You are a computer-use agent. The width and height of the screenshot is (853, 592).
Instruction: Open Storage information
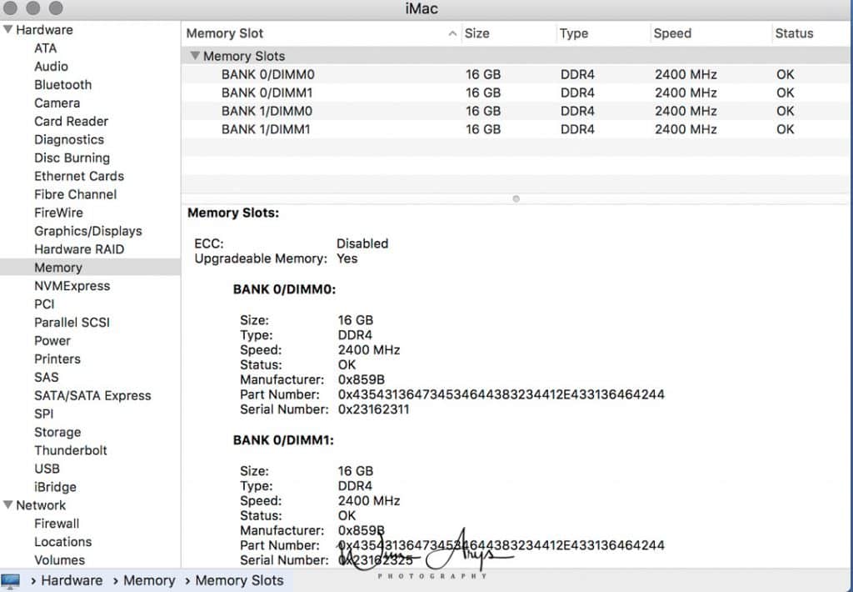[57, 432]
